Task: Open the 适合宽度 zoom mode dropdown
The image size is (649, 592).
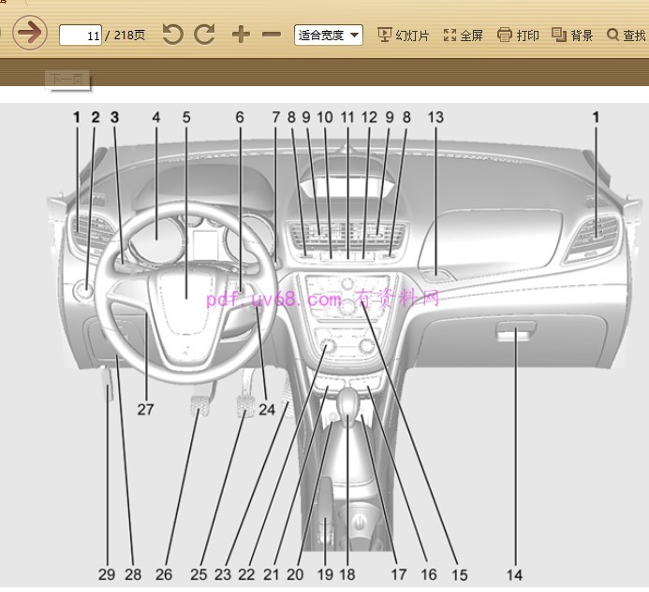Action: click(x=329, y=35)
